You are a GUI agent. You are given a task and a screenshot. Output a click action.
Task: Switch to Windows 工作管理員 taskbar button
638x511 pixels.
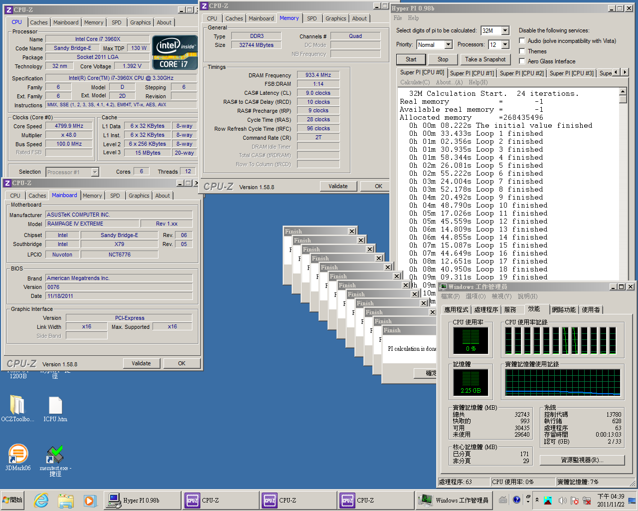pos(455,500)
